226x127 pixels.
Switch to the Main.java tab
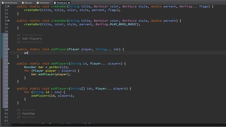(x=27, y=2)
